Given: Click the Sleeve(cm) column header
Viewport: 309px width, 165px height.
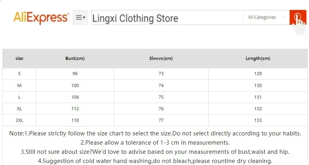Looking at the screenshot, I should pos(161,58).
